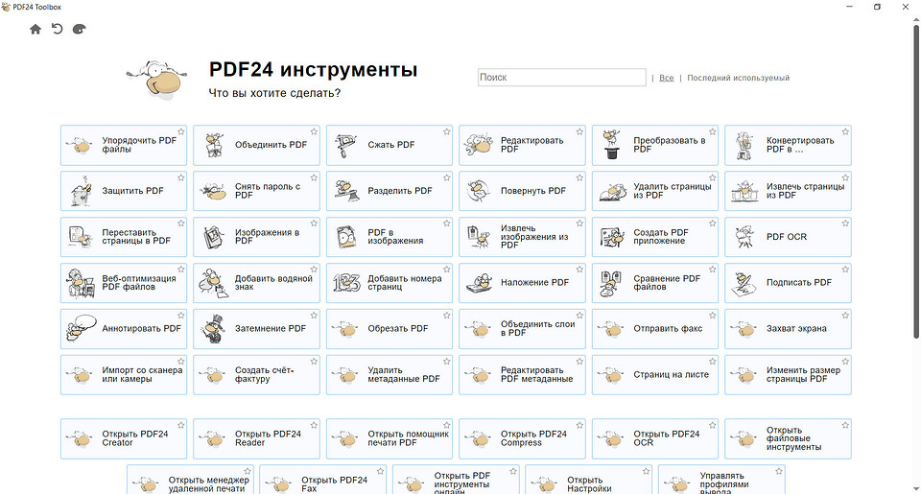
Task: Click the Поиск search field
Action: point(562,77)
